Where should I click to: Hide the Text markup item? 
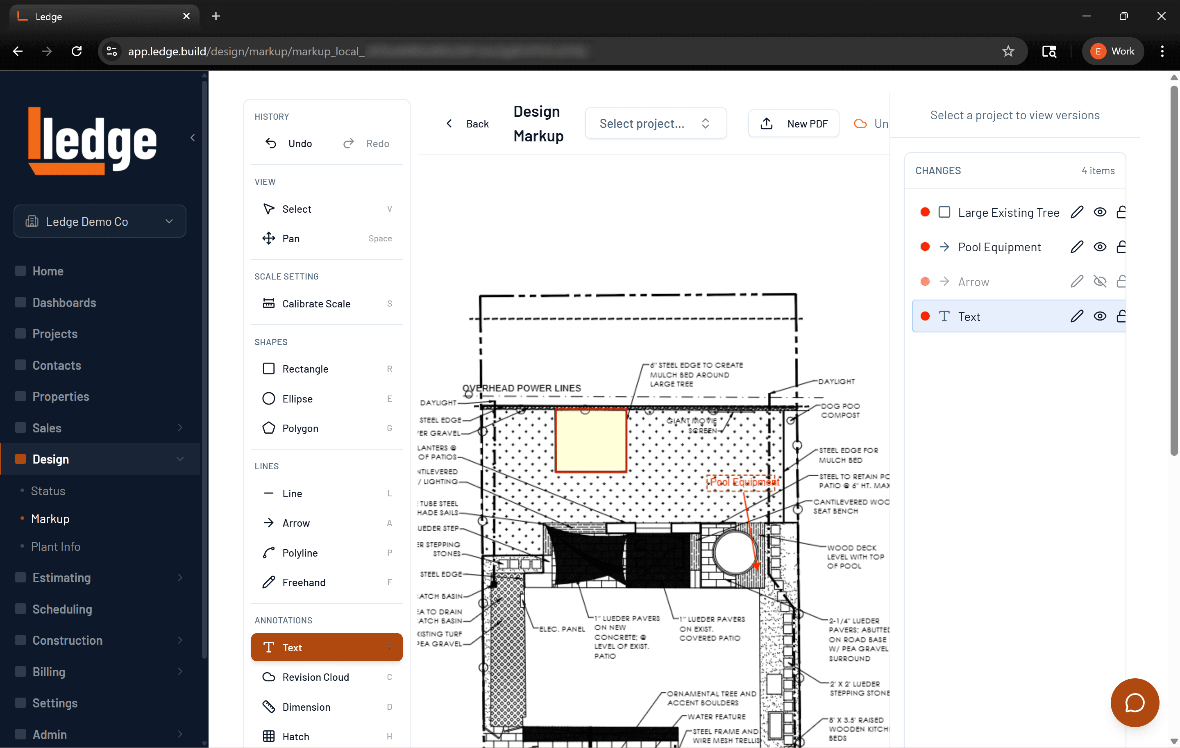tap(1100, 316)
